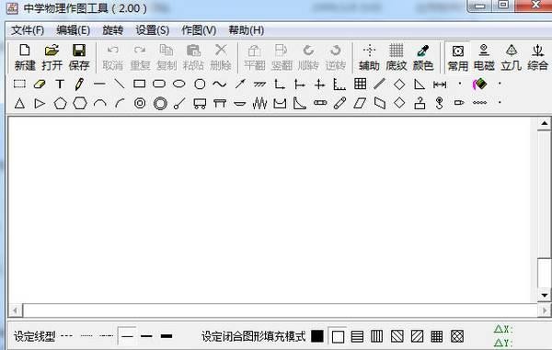The height and width of the screenshot is (350, 552).
Task: Select the medium-thick solid line type
Action: [x=146, y=336]
